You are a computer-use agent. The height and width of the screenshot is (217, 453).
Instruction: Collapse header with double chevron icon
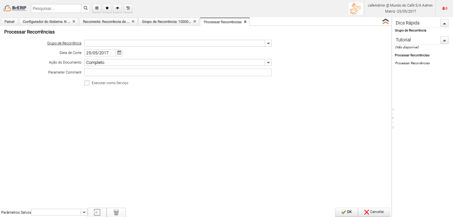pos(386,22)
